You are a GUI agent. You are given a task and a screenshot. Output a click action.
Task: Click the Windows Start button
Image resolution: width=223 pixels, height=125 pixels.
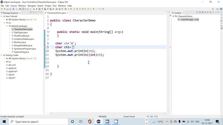coord(4,122)
